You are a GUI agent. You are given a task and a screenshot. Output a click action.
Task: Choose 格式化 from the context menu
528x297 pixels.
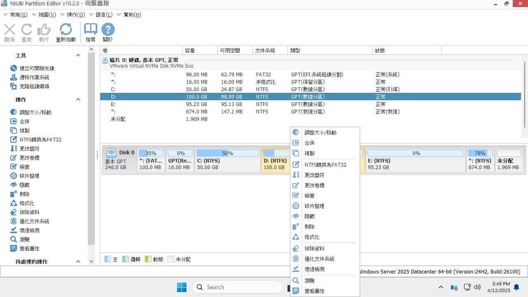point(312,237)
